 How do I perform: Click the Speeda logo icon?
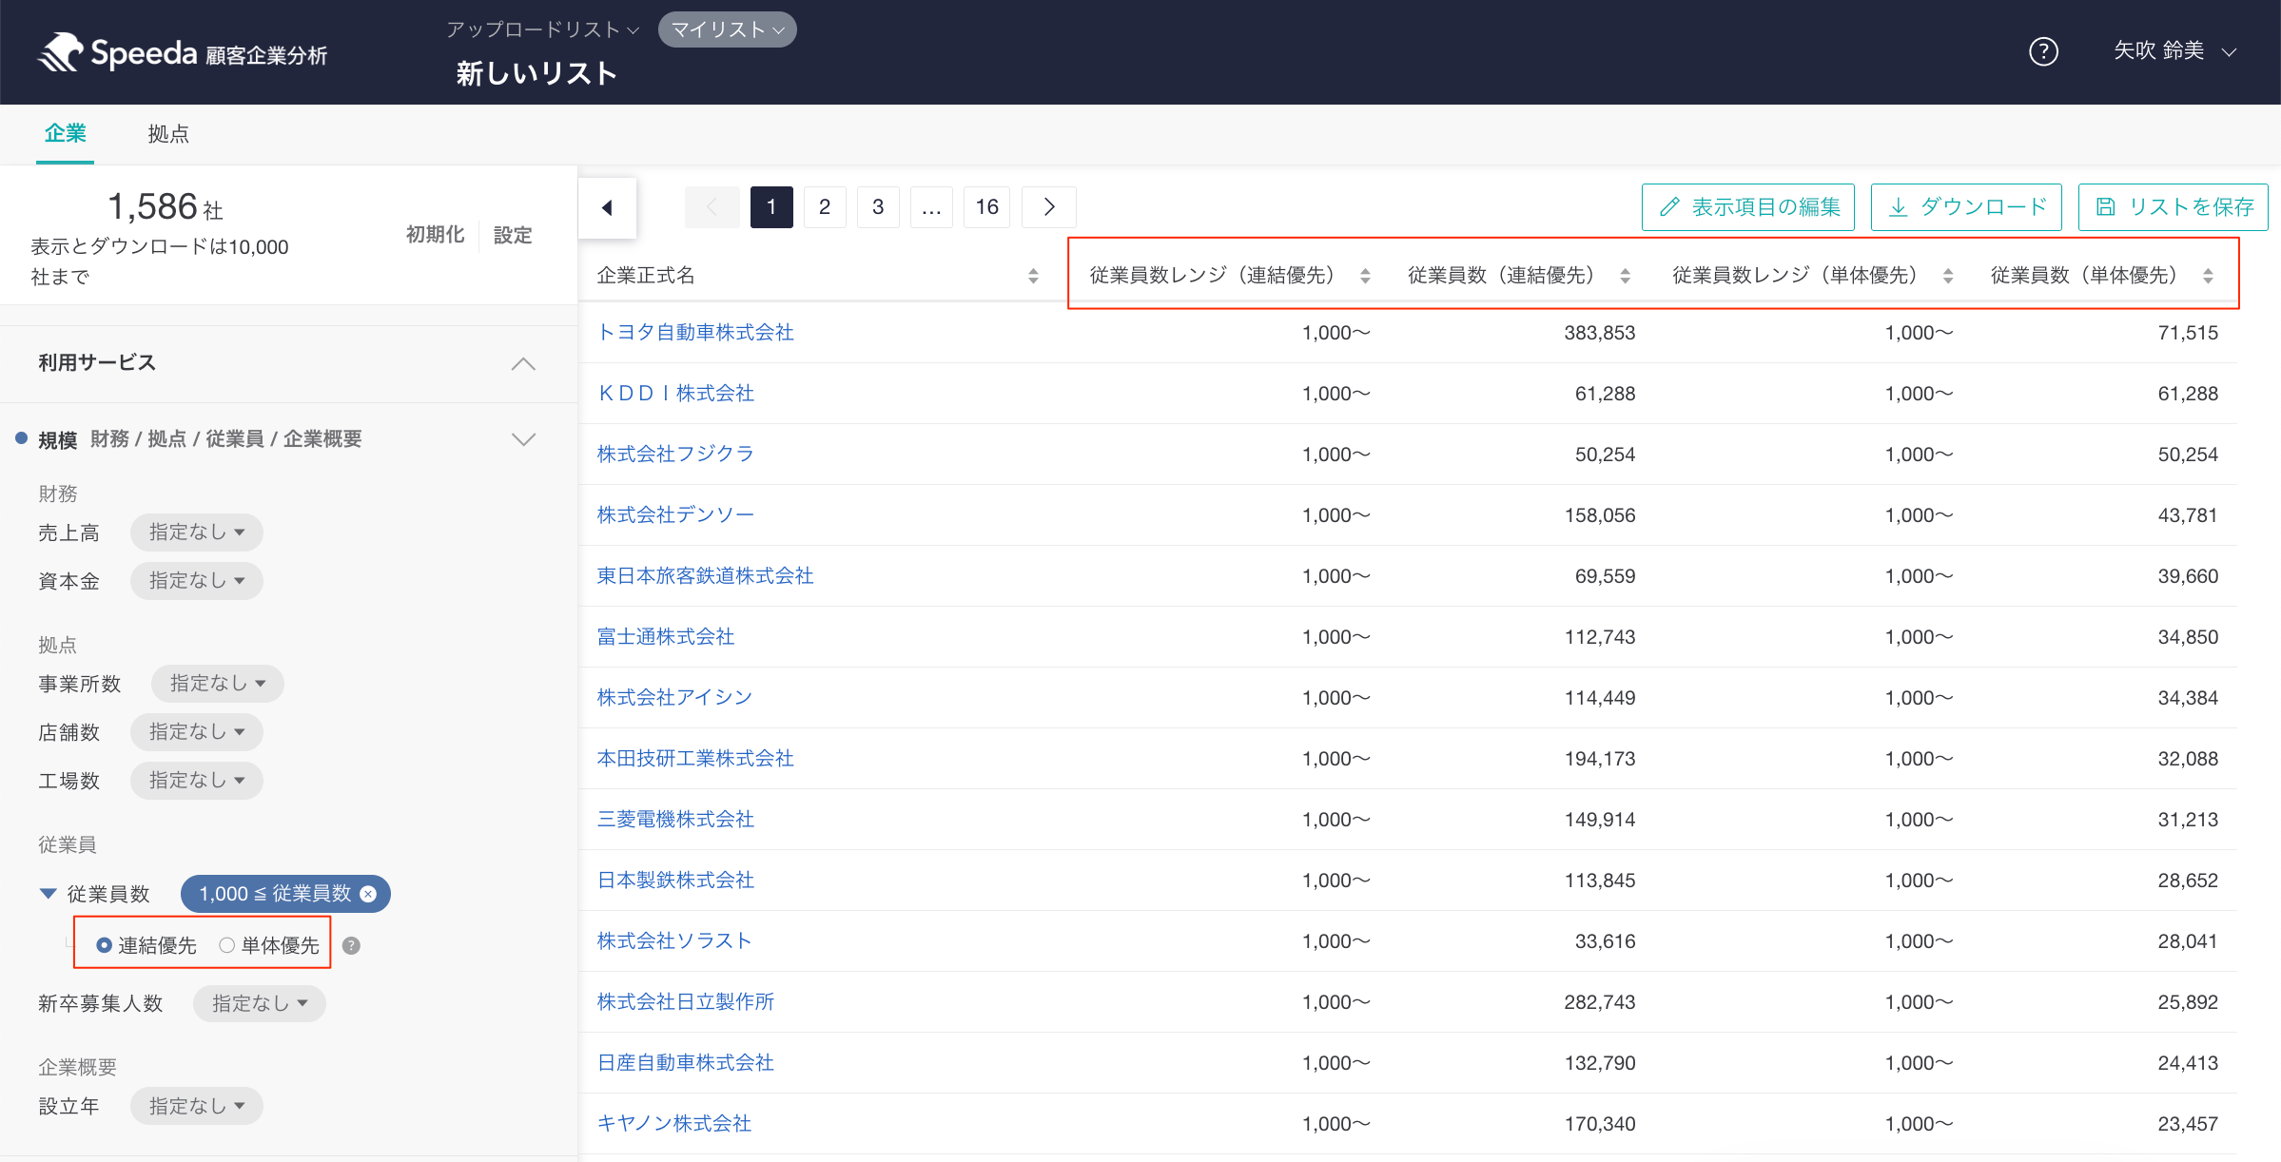coord(61,52)
